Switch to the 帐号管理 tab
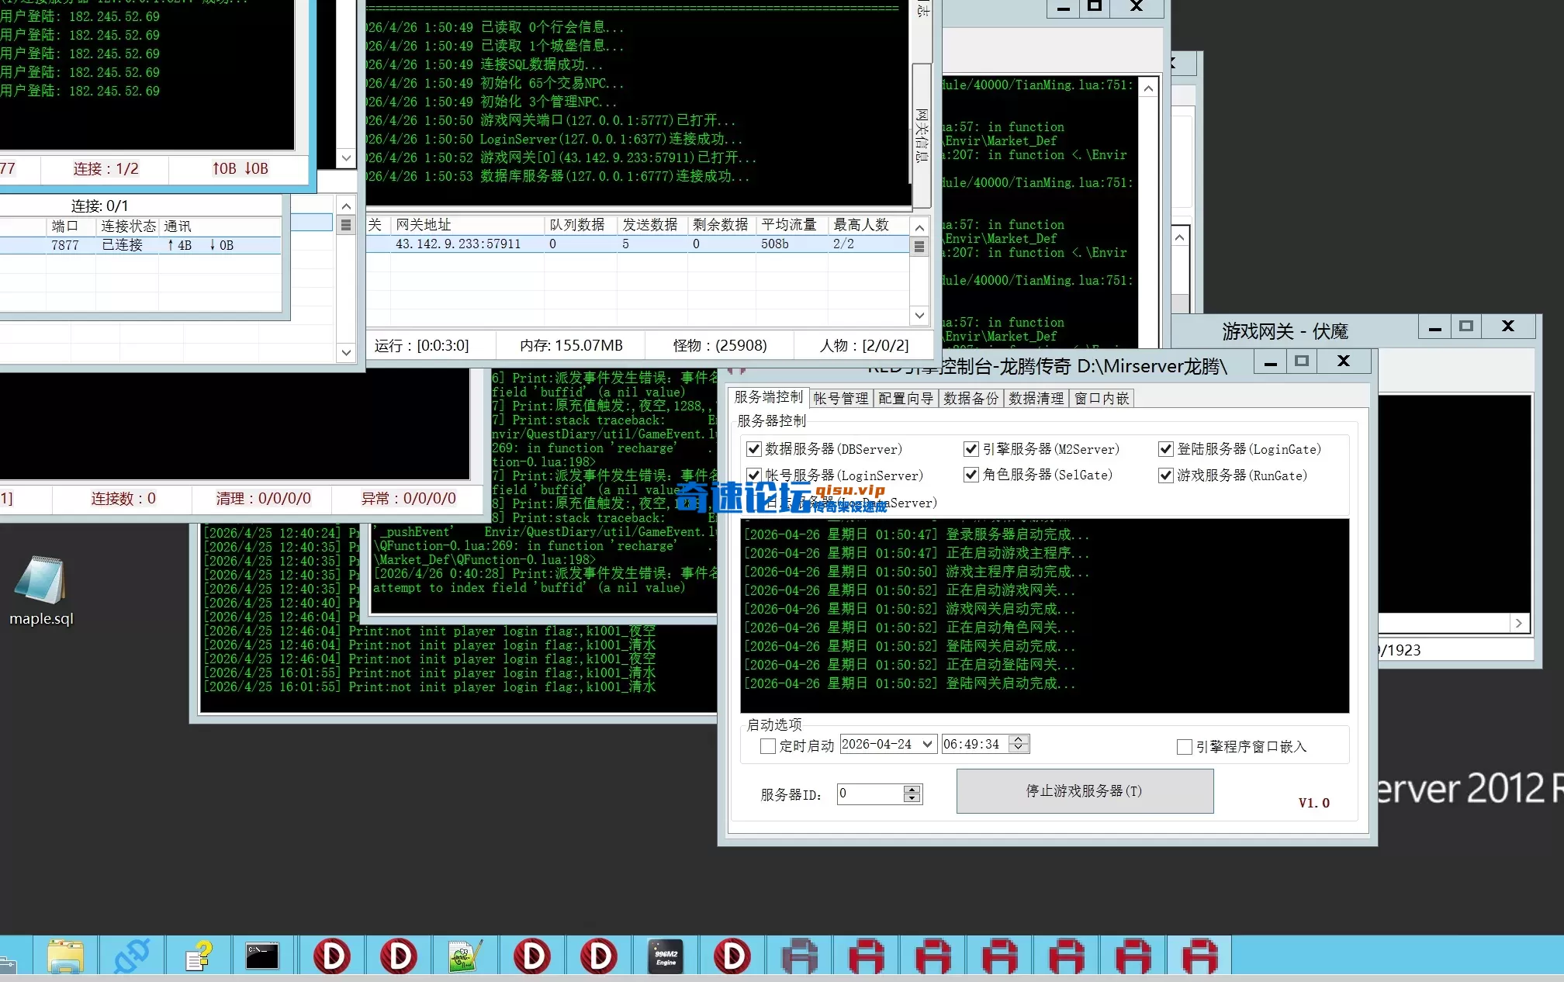The width and height of the screenshot is (1564, 982). [x=840, y=397]
